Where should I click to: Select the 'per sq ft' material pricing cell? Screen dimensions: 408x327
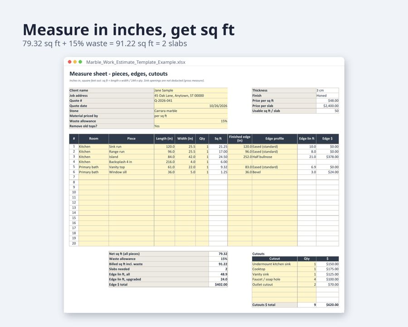pyautogui.click(x=191, y=116)
